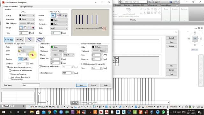Choose first position number placement icon

coord(53,16)
